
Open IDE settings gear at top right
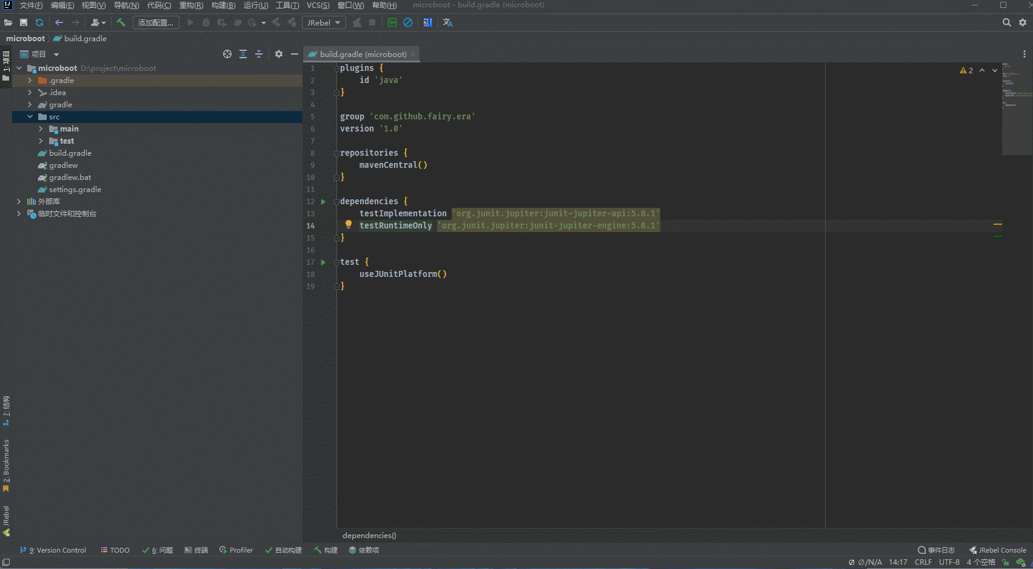point(1023,22)
